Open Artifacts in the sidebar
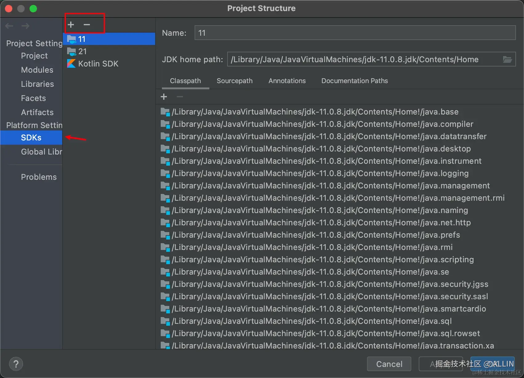Viewport: 524px width, 378px height. tap(37, 112)
